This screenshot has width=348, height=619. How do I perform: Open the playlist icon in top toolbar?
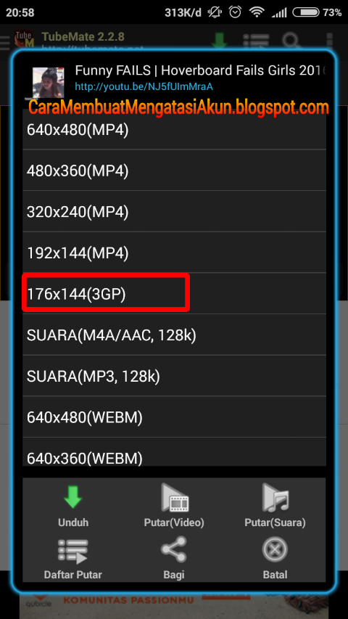point(257,41)
